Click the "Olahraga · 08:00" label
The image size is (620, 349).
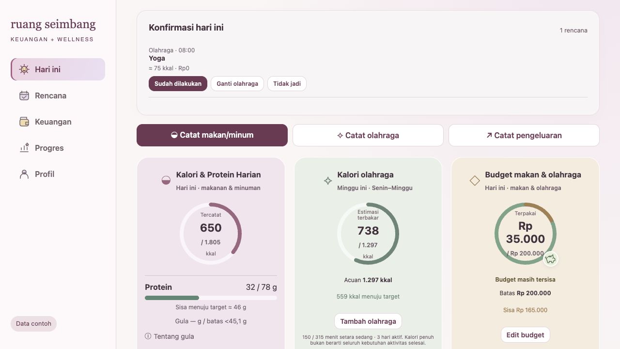[x=172, y=50]
